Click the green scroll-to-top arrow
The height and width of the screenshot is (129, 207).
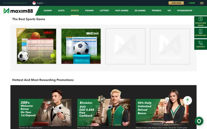188,100
